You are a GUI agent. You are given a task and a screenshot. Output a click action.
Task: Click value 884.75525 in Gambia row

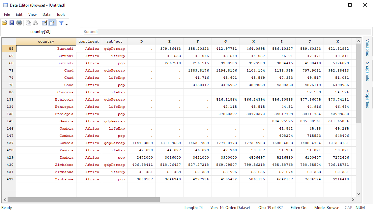282,121
